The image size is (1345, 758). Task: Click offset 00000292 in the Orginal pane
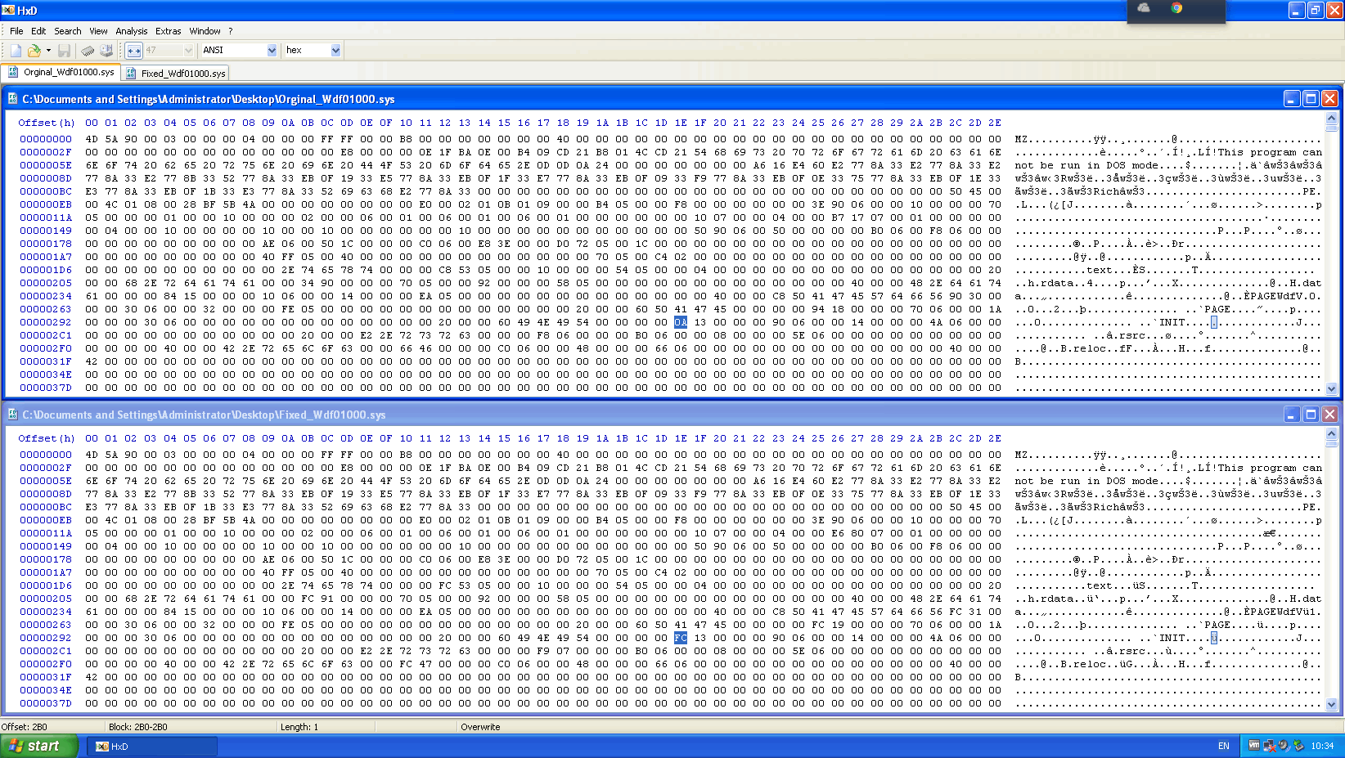click(46, 322)
